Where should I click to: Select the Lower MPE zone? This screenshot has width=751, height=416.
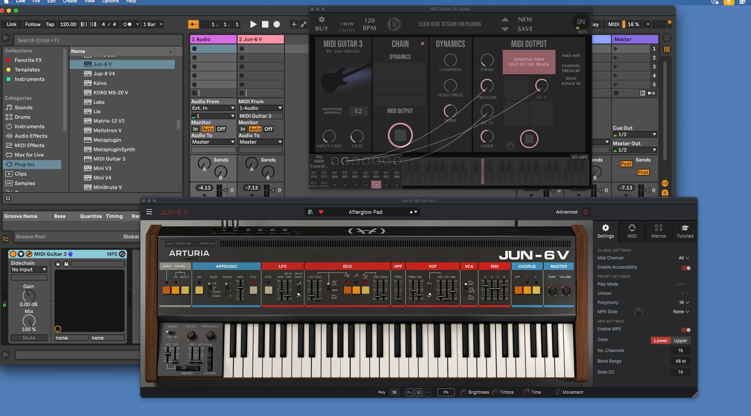click(x=661, y=341)
